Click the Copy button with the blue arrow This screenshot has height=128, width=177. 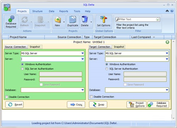pos(76,105)
